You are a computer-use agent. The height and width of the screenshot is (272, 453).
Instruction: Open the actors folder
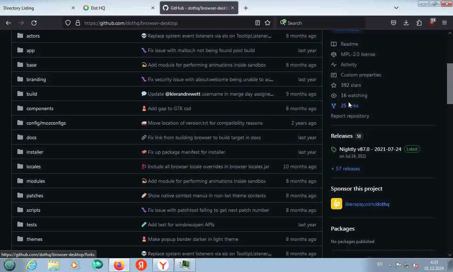pos(33,36)
